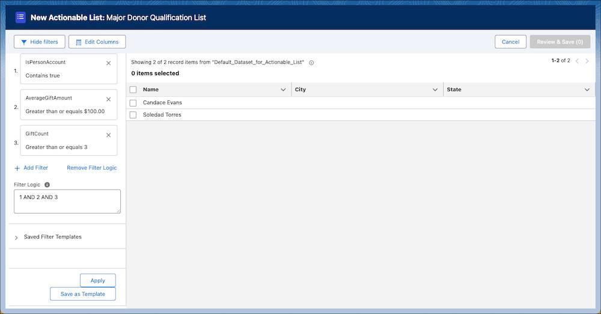Viewport: 601px width, 314px height.
Task: Click the name Candace Evans
Action: pyautogui.click(x=162, y=102)
